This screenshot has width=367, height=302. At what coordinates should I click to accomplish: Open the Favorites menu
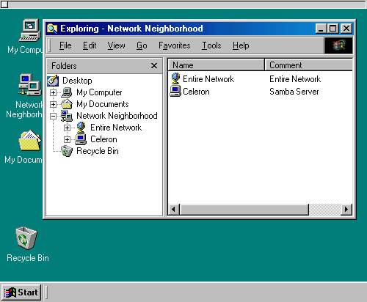point(175,45)
